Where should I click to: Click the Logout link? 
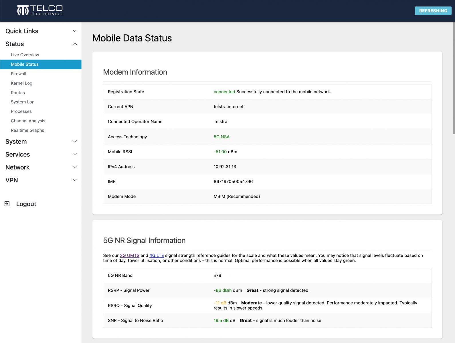pyautogui.click(x=26, y=204)
